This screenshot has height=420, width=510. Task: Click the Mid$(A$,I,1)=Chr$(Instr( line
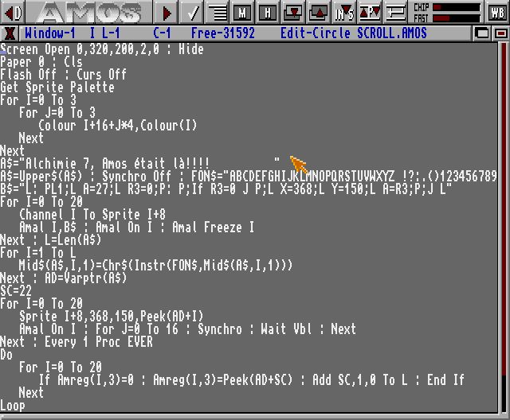click(x=156, y=266)
